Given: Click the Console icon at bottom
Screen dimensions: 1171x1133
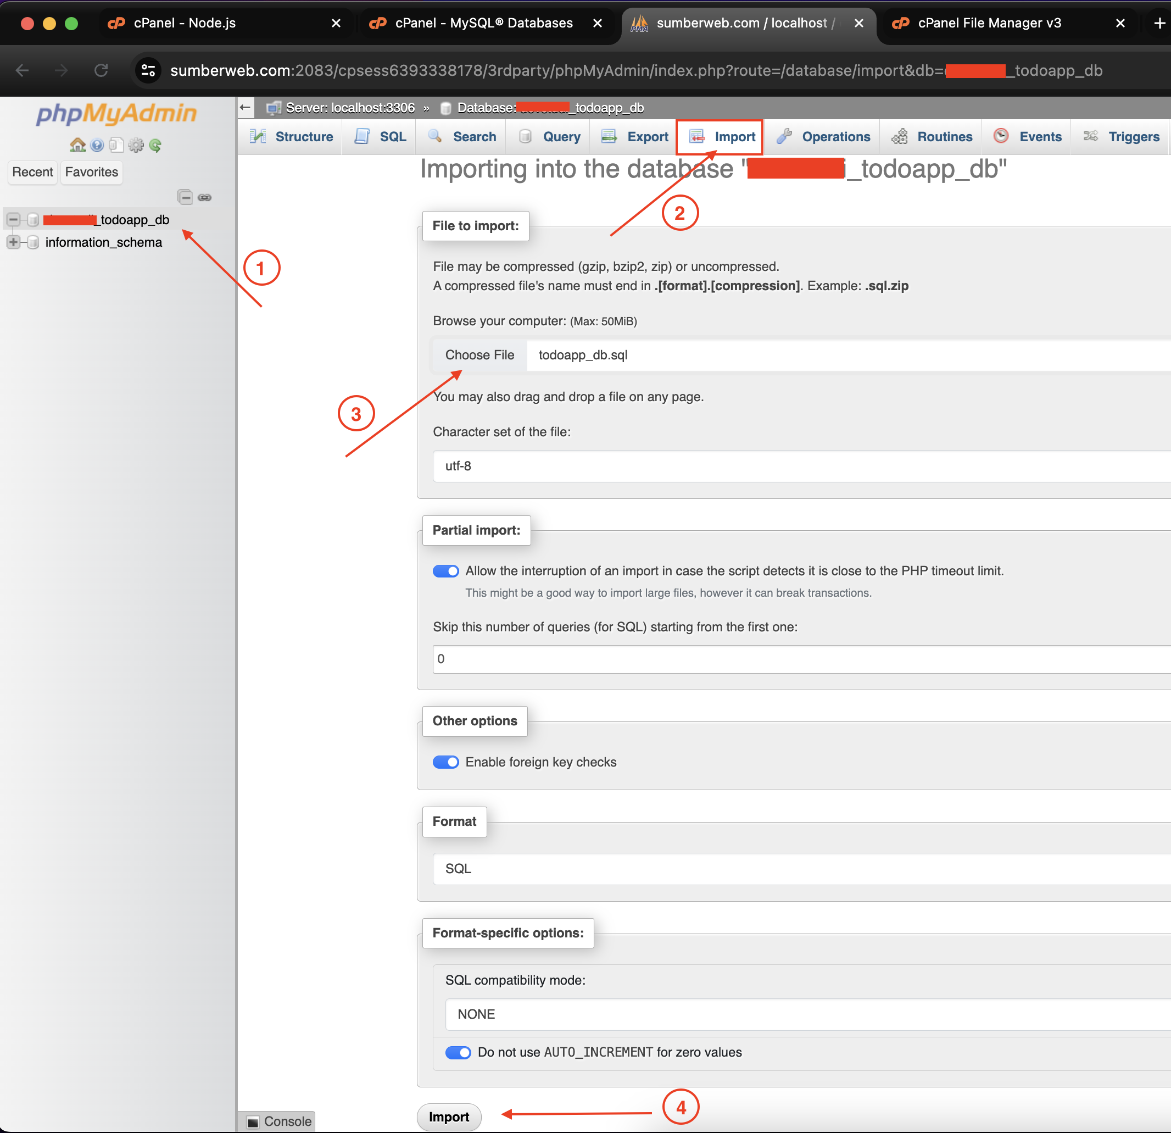Looking at the screenshot, I should point(253,1121).
